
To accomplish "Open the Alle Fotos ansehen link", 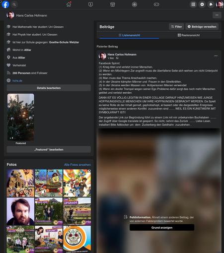I will pos(77,165).
